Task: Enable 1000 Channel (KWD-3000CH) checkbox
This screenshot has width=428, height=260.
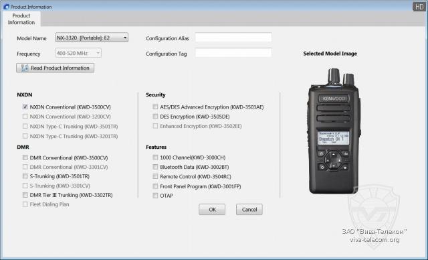Action: tap(155, 157)
